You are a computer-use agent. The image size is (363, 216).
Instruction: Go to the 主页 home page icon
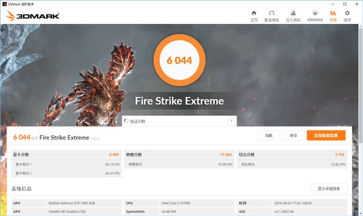click(254, 16)
